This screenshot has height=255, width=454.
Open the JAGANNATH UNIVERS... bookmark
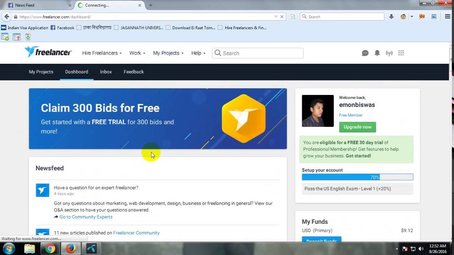click(x=139, y=28)
